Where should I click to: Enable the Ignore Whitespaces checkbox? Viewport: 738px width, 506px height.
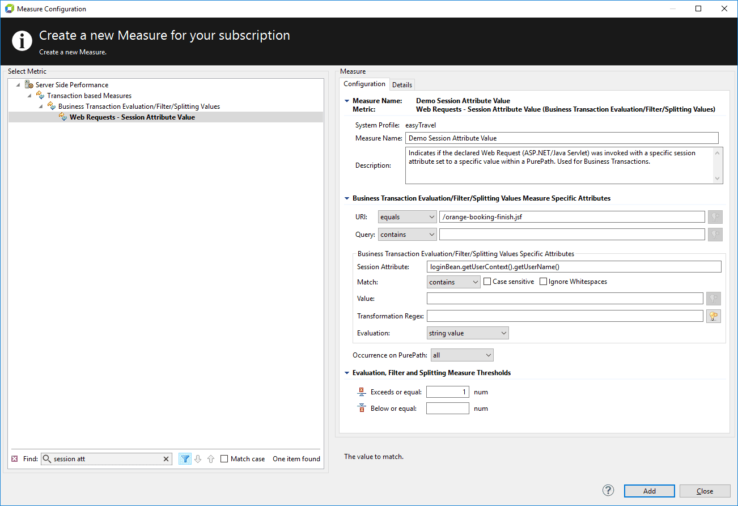(543, 282)
